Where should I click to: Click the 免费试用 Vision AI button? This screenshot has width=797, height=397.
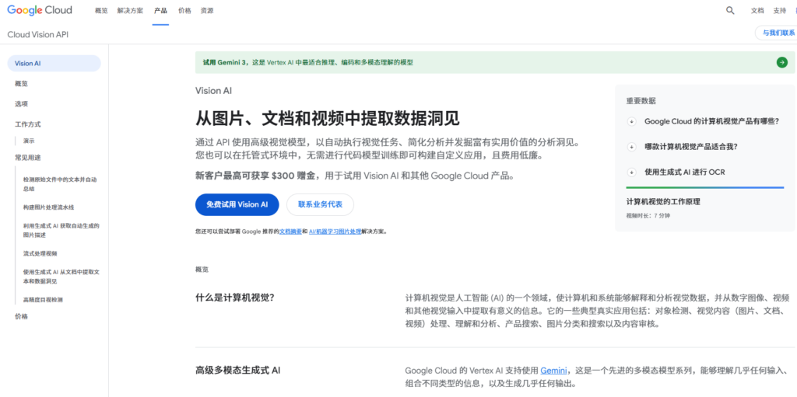237,204
